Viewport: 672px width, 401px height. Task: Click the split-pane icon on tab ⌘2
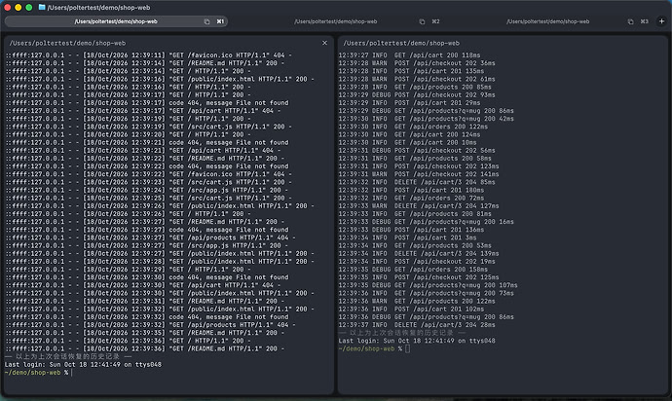click(422, 21)
